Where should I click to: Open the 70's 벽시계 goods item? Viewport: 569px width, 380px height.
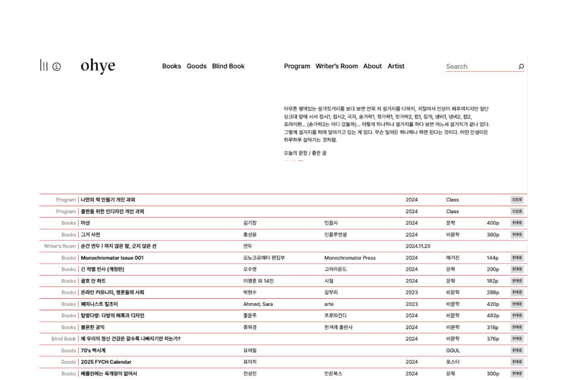[93, 351]
